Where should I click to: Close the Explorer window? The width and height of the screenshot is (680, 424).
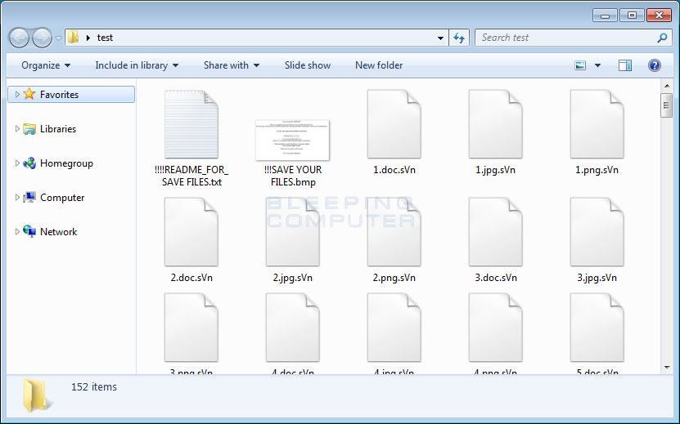pos(660,16)
